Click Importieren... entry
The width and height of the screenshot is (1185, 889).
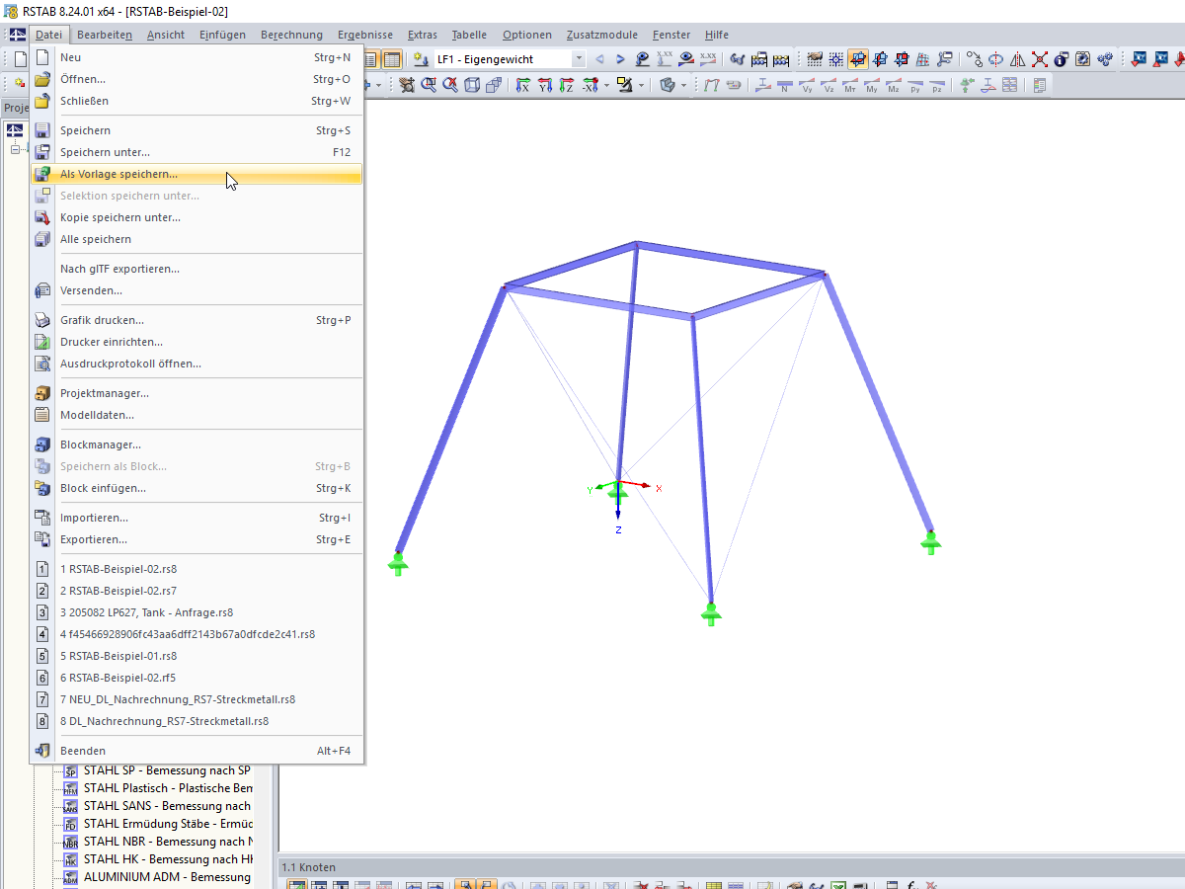point(197,518)
